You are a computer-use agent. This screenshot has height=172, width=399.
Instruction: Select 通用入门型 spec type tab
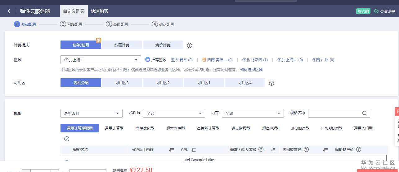point(363,128)
